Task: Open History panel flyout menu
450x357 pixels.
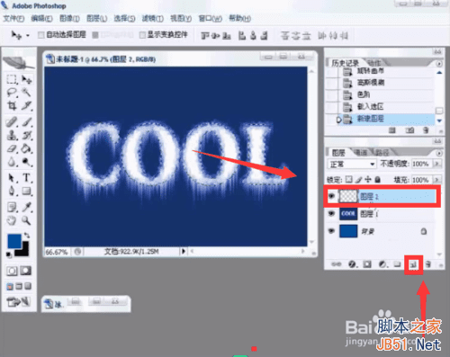Action: (439, 64)
